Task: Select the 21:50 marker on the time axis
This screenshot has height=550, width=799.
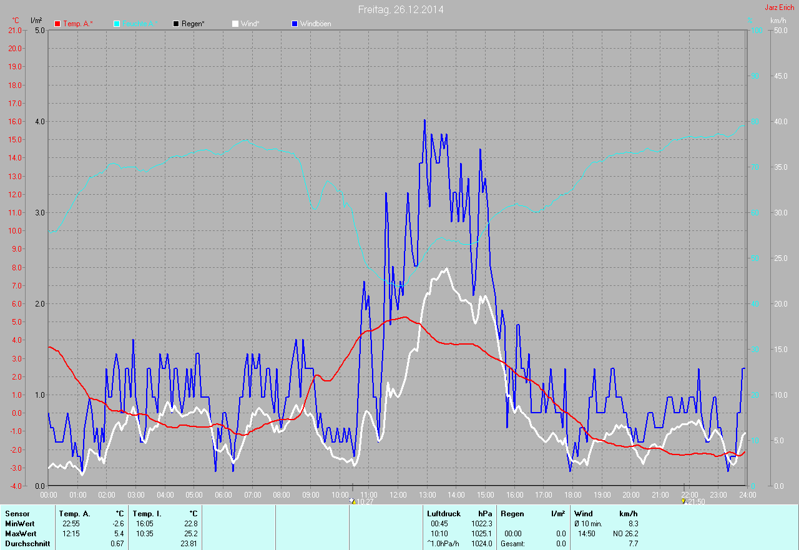Action: point(693,501)
